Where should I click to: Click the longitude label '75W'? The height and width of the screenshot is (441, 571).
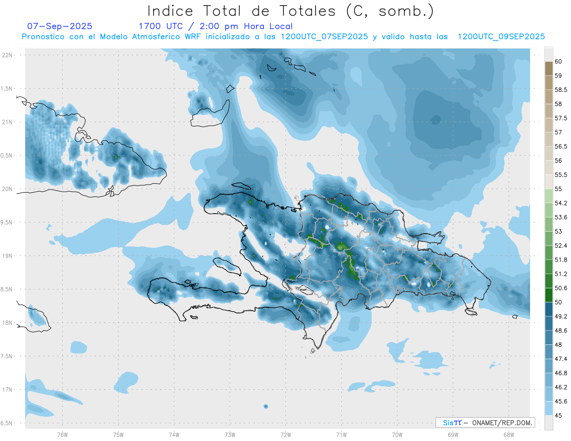tap(118, 435)
